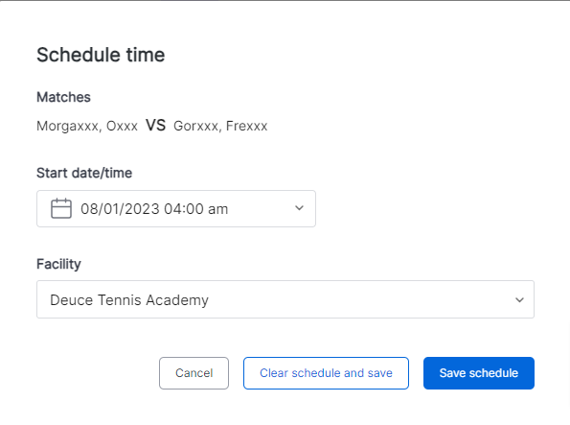
Task: Click the am period in start time
Action: click(217, 210)
